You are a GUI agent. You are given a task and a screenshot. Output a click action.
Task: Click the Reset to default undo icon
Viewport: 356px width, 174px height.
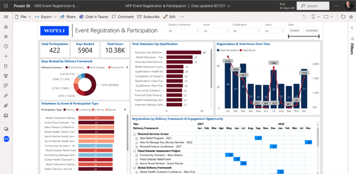point(304,17)
